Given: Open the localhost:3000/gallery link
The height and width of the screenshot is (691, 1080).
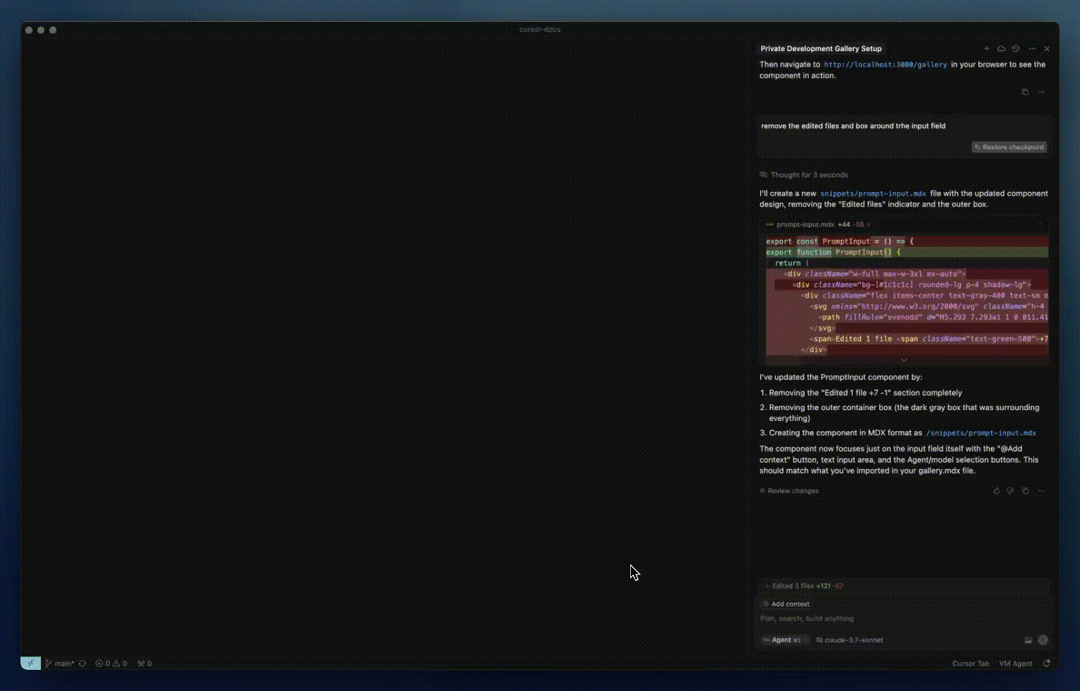Looking at the screenshot, I should point(885,65).
